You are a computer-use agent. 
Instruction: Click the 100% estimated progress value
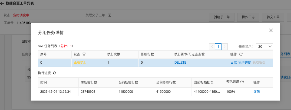point(231,91)
